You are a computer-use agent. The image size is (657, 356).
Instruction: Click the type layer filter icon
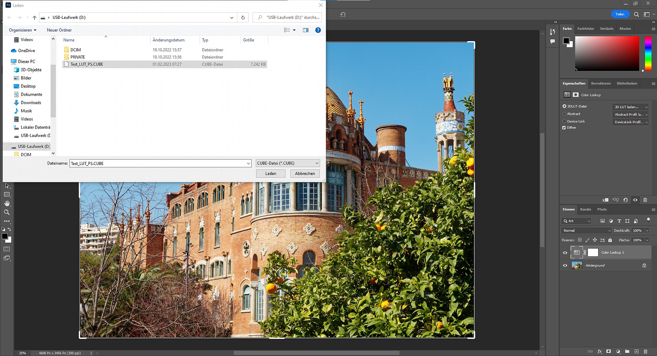click(x=619, y=221)
